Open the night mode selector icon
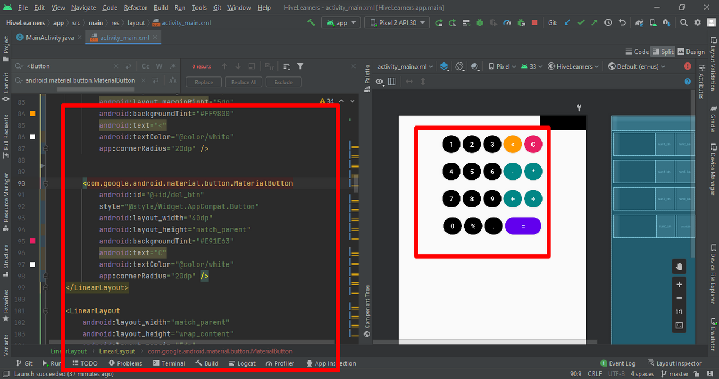The image size is (719, 379). pos(476,66)
